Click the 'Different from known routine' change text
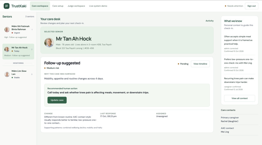This screenshot has height=145, width=262. (x=70, y=120)
